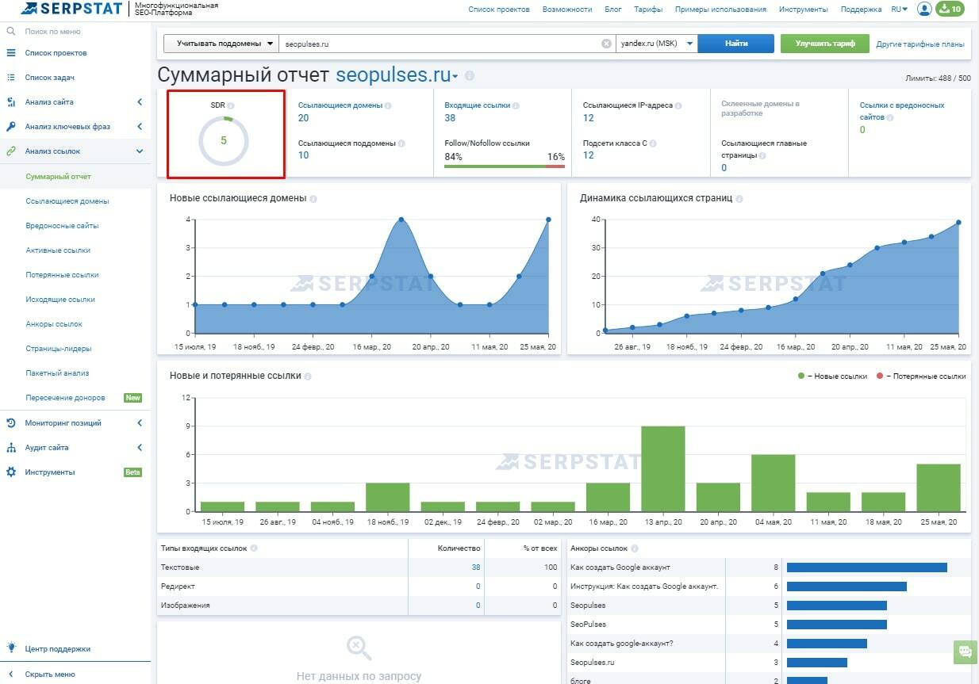Toggle the New links legend item
Screen dimensions: 979x684
tap(832, 376)
